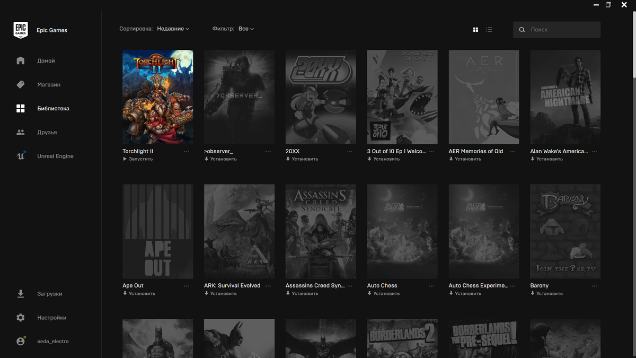Open Настройки in the sidebar
The image size is (636, 358).
52,317
